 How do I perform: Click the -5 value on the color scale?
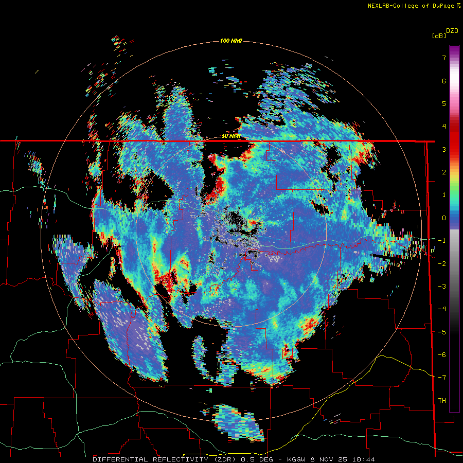tap(442, 332)
